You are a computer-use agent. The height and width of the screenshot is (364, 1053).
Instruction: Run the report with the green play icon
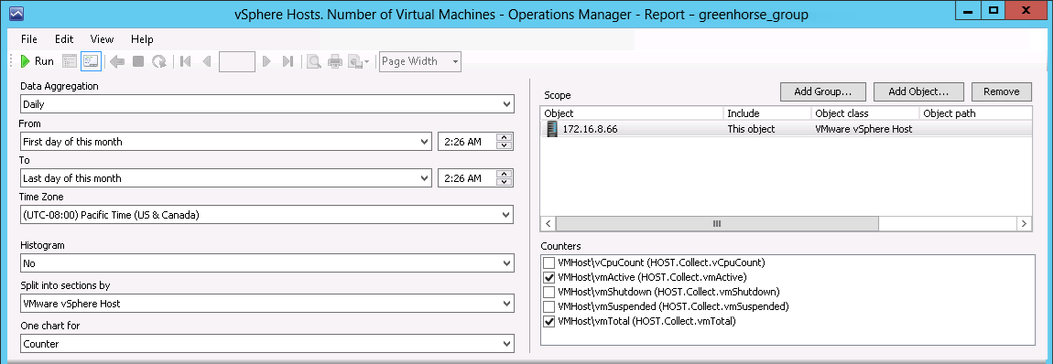pos(37,61)
